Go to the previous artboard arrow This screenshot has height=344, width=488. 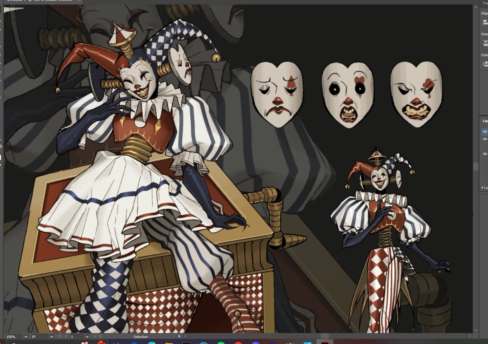[65, 337]
